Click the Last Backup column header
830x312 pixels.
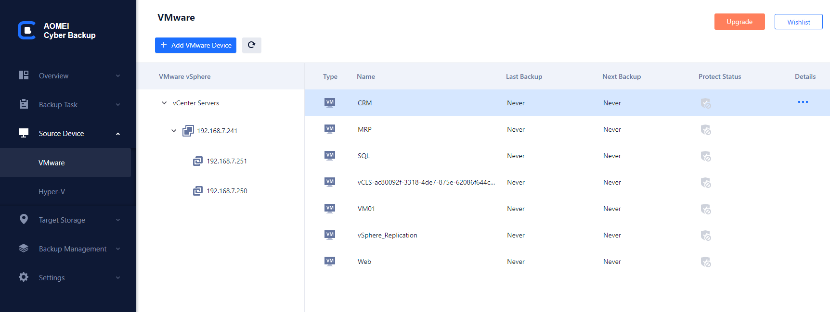point(524,76)
